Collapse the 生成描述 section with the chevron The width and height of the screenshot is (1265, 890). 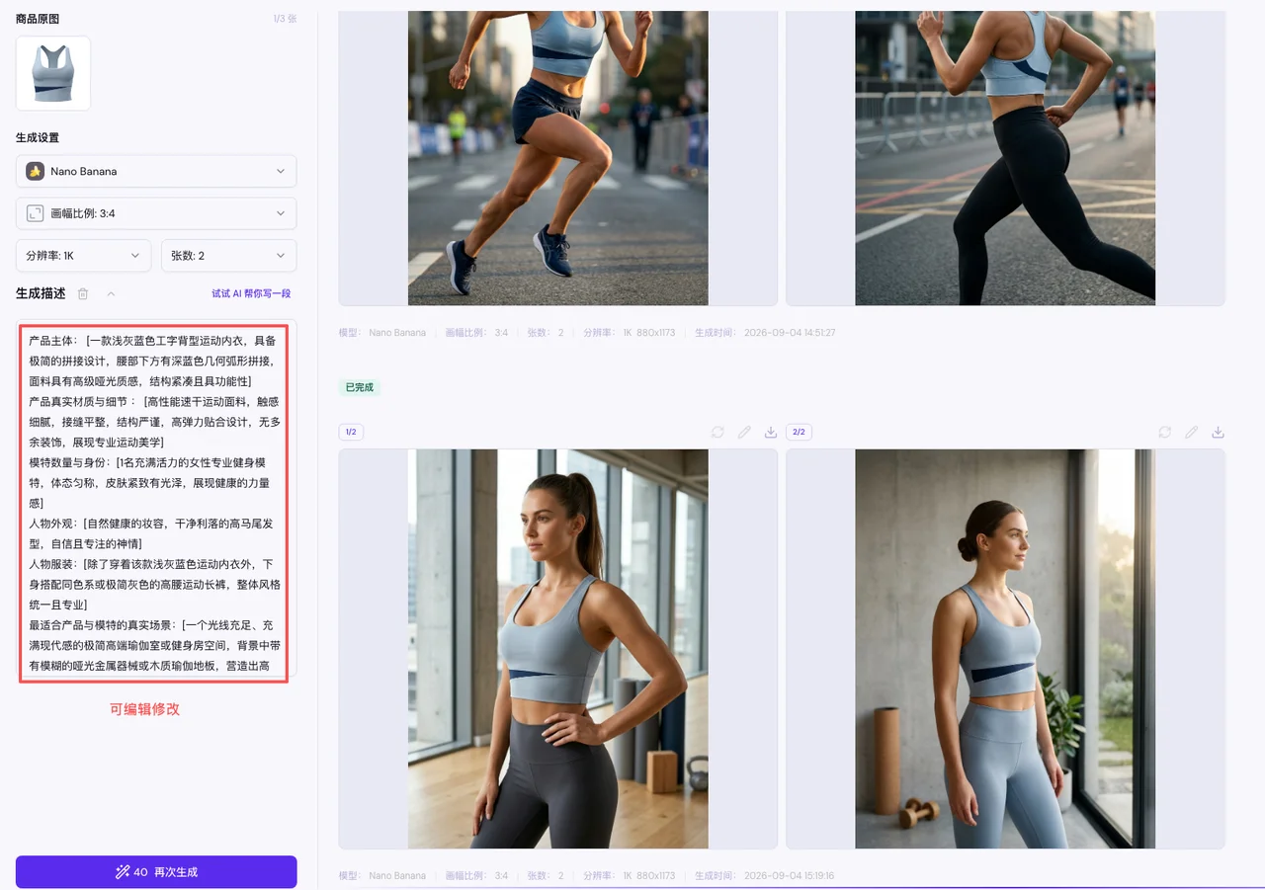[x=111, y=293]
